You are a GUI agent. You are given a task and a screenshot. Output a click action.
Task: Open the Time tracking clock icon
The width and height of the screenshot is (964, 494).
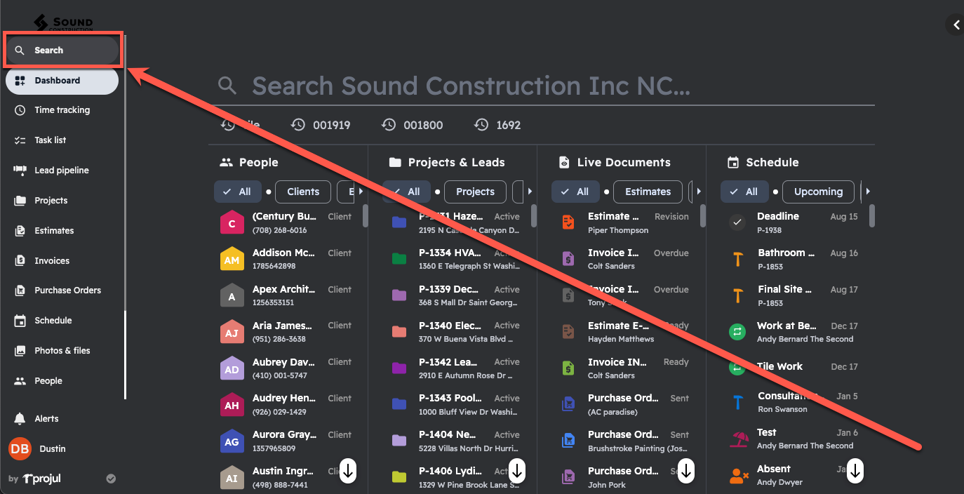tap(20, 110)
